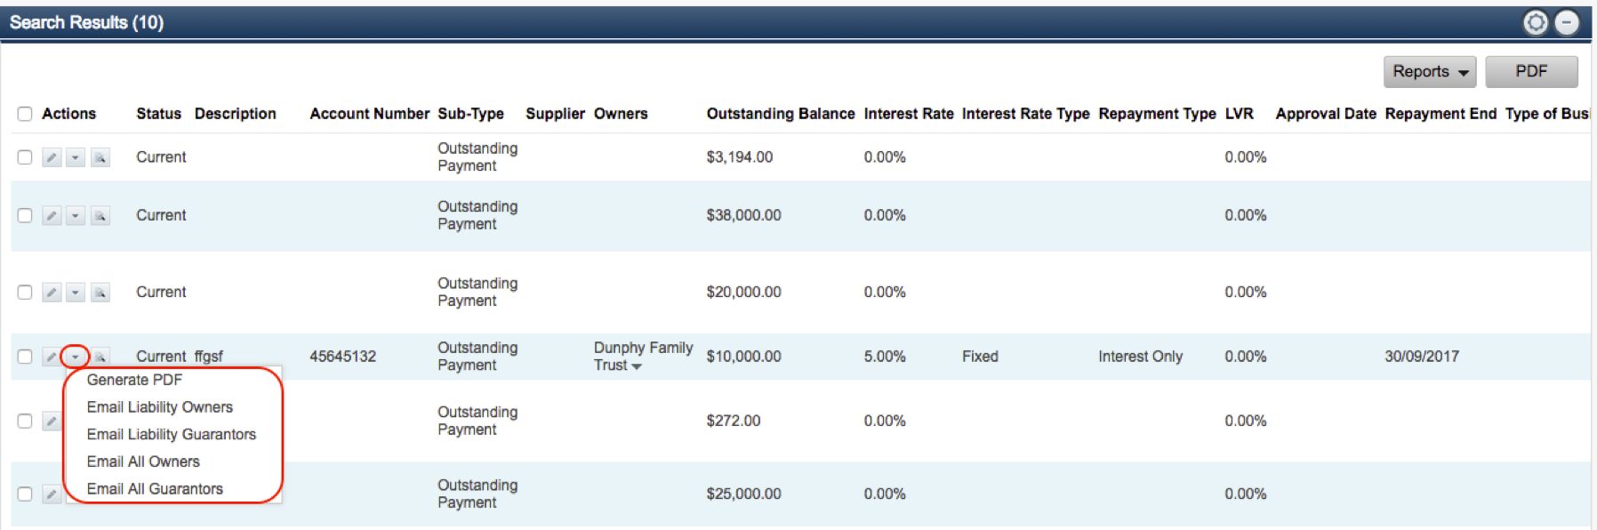
Task: View details icon for $20,000.00 row
Action: click(100, 293)
